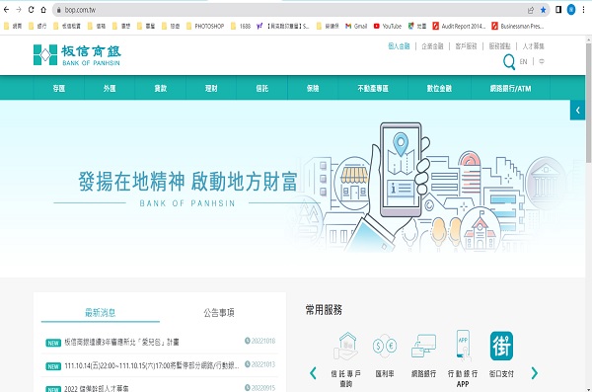Screen dimensions: 592x392
Task: Click the 人才募集 top link
Action: click(533, 46)
